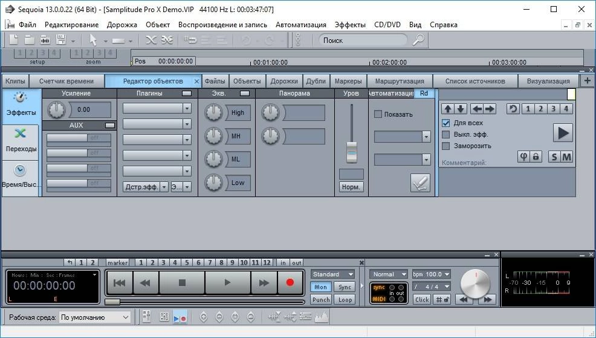Click the High EQ knob

(x=213, y=112)
